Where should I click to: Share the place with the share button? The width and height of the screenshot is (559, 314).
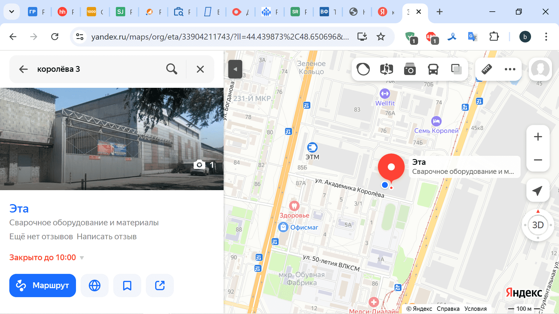coord(160,286)
